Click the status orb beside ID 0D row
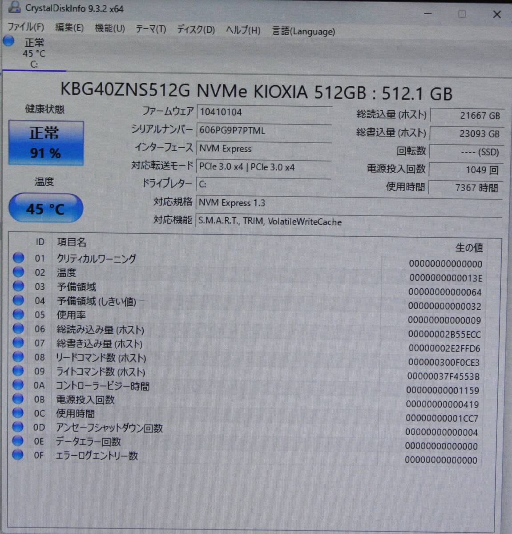This screenshot has width=512, height=534. pos(18,427)
